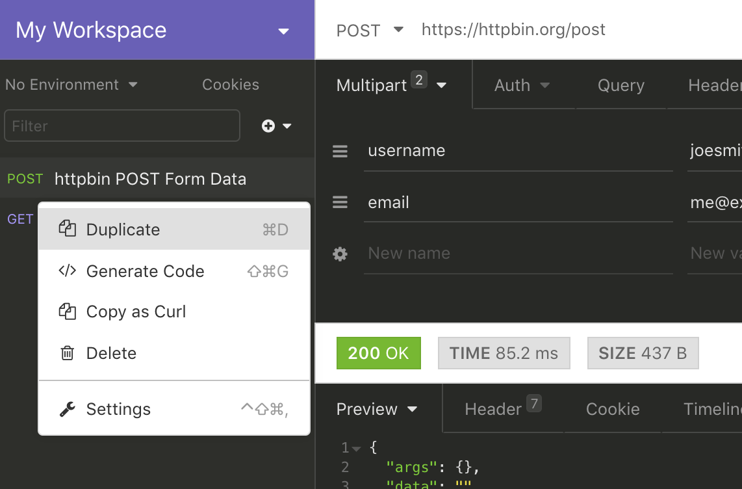Image resolution: width=742 pixels, height=489 pixels.
Task: Choose Generate Code from context menu
Action: click(174, 271)
